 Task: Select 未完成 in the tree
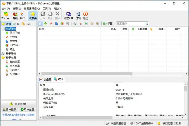(13, 41)
